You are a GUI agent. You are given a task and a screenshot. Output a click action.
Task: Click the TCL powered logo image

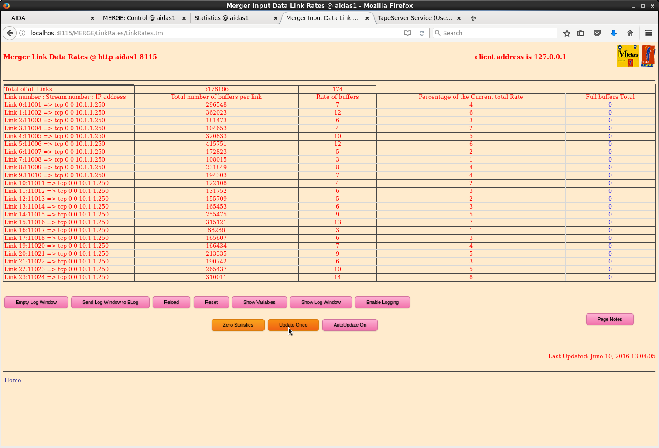pyautogui.click(x=648, y=56)
